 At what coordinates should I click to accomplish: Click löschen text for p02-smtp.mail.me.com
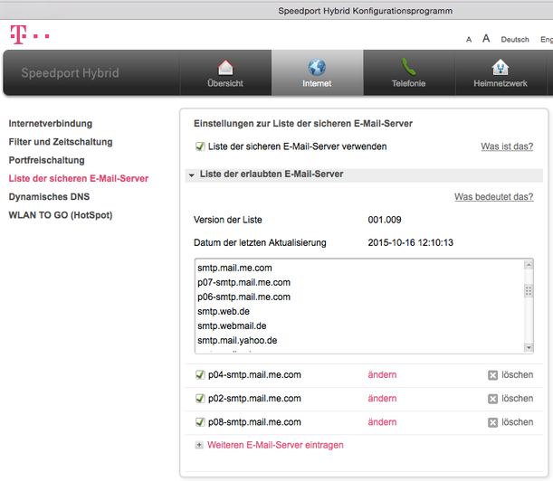click(518, 398)
